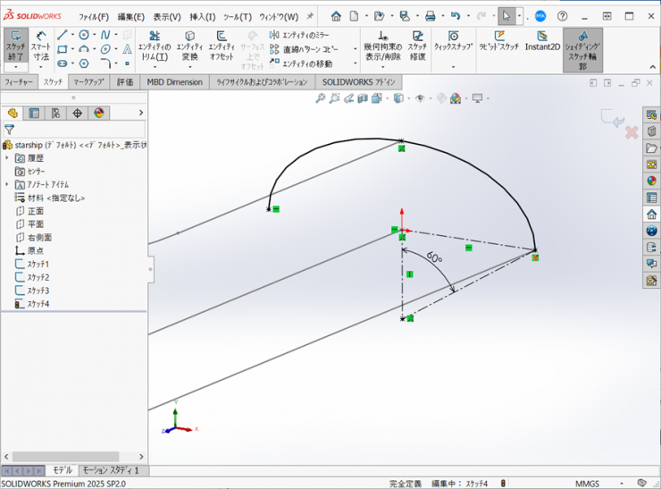Select スケッチ4 in the feature tree
Screen dimensions: 661x489
(38, 304)
